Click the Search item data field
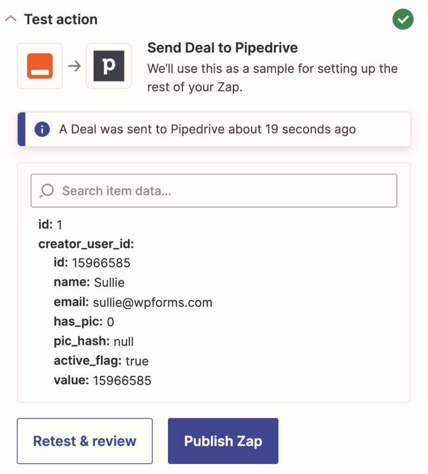This screenshot has height=474, width=428. tap(214, 190)
